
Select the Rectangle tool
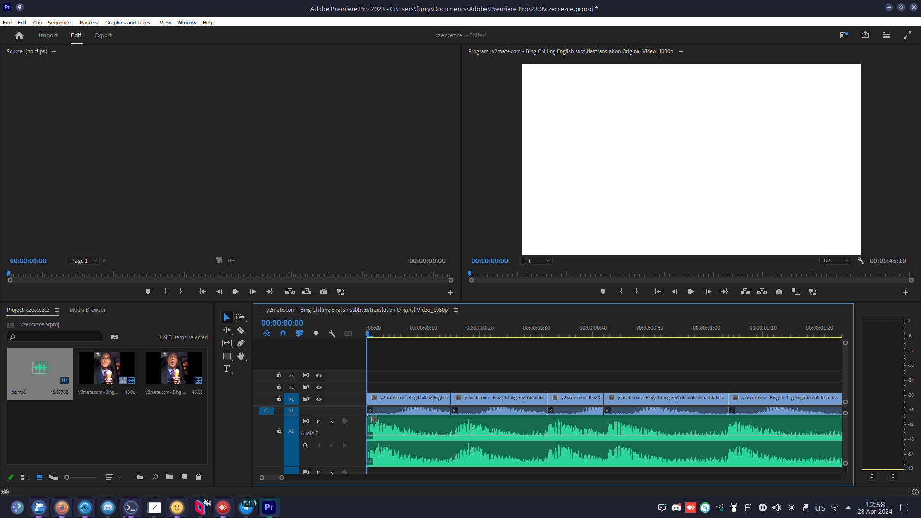pos(227,356)
